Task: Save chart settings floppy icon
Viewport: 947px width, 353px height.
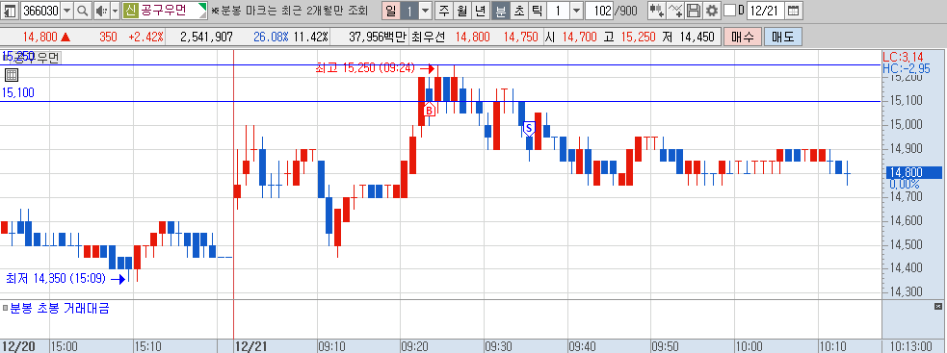Action: 694,11
